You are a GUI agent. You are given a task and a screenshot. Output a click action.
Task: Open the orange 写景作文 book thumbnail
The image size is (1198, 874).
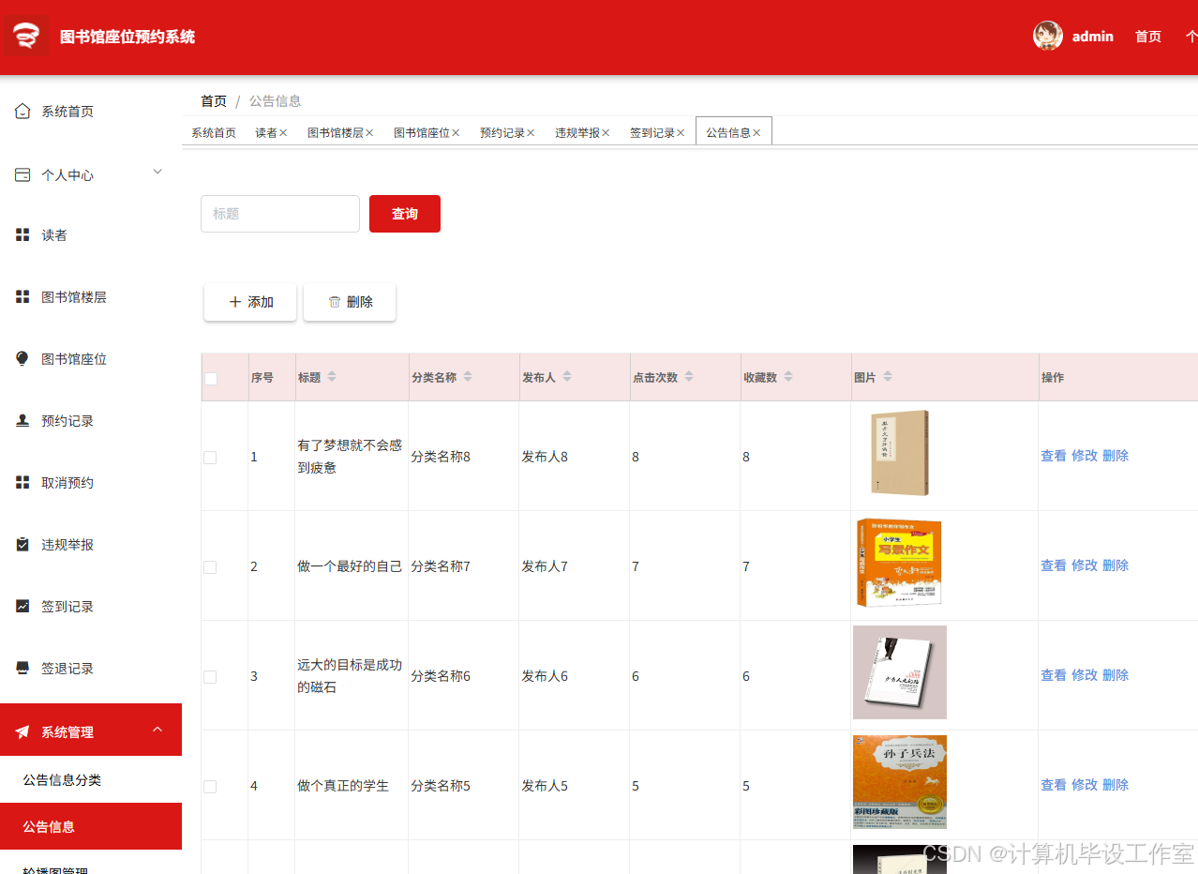click(x=899, y=563)
